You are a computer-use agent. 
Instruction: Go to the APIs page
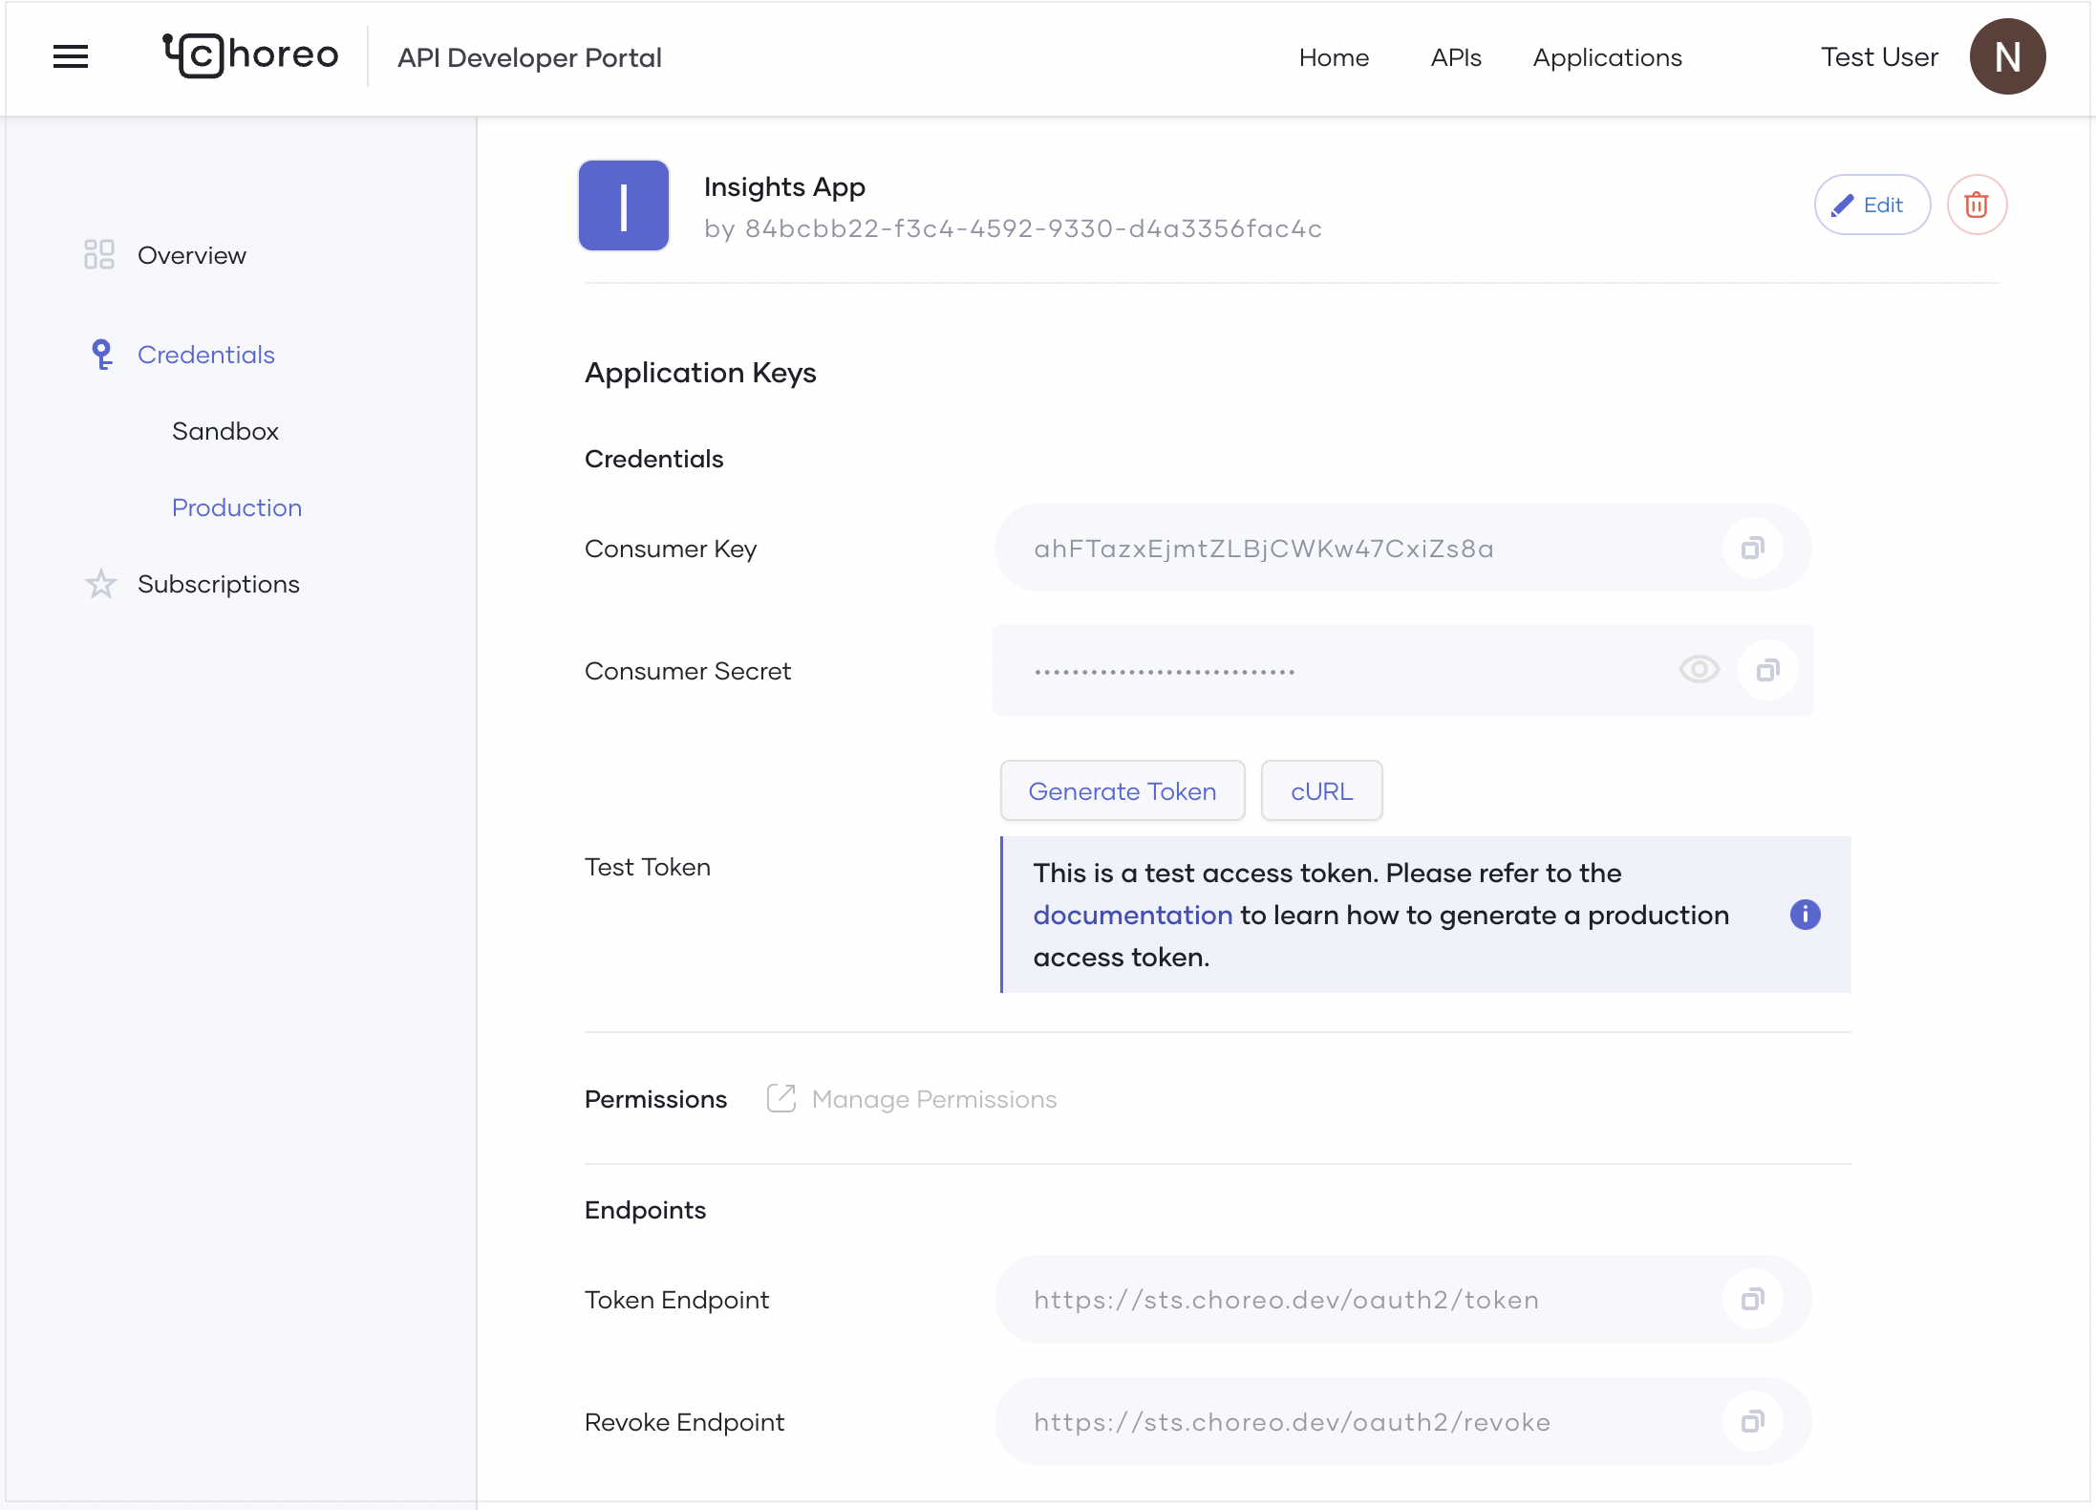[x=1455, y=57]
